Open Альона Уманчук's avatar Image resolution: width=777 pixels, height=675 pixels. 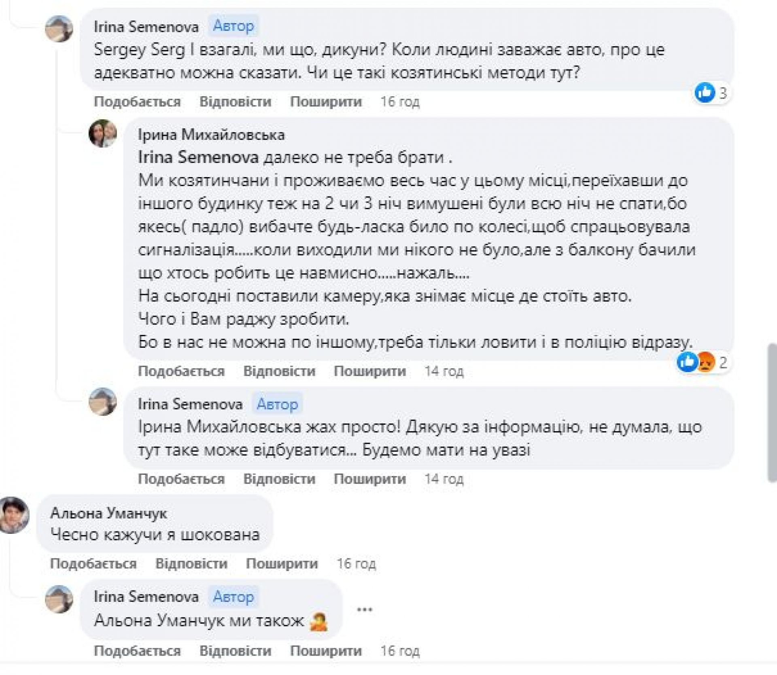point(15,515)
